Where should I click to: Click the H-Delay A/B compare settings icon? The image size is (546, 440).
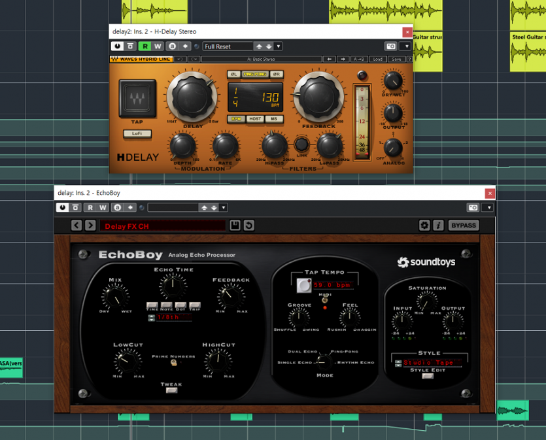pyautogui.click(x=173, y=46)
